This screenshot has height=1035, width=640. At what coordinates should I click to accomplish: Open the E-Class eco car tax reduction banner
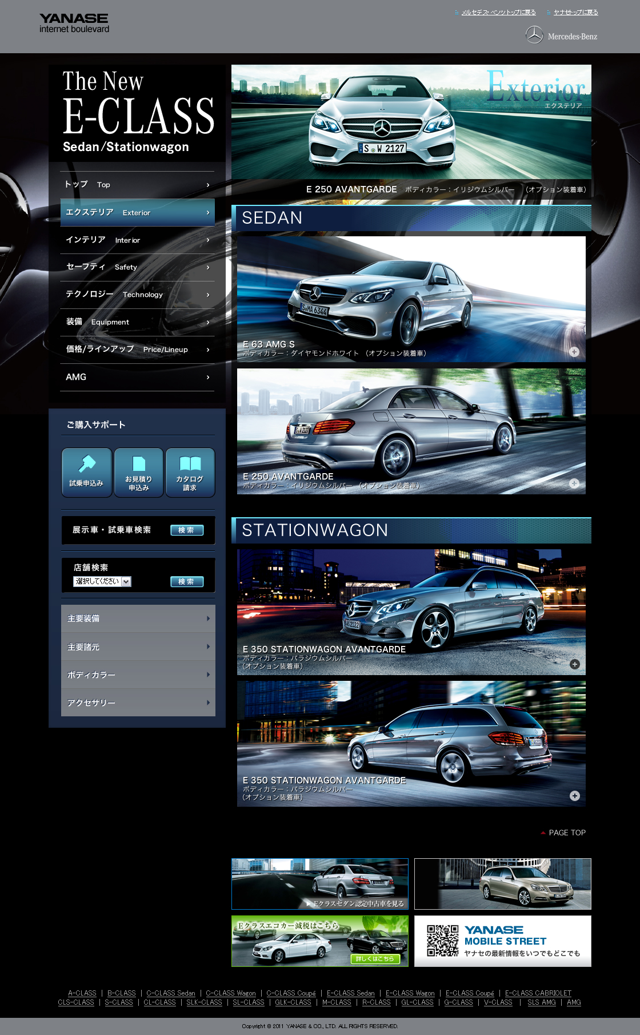pos(319,941)
